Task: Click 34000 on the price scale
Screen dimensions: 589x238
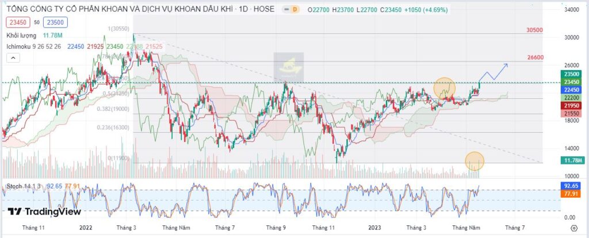Action: point(571,9)
